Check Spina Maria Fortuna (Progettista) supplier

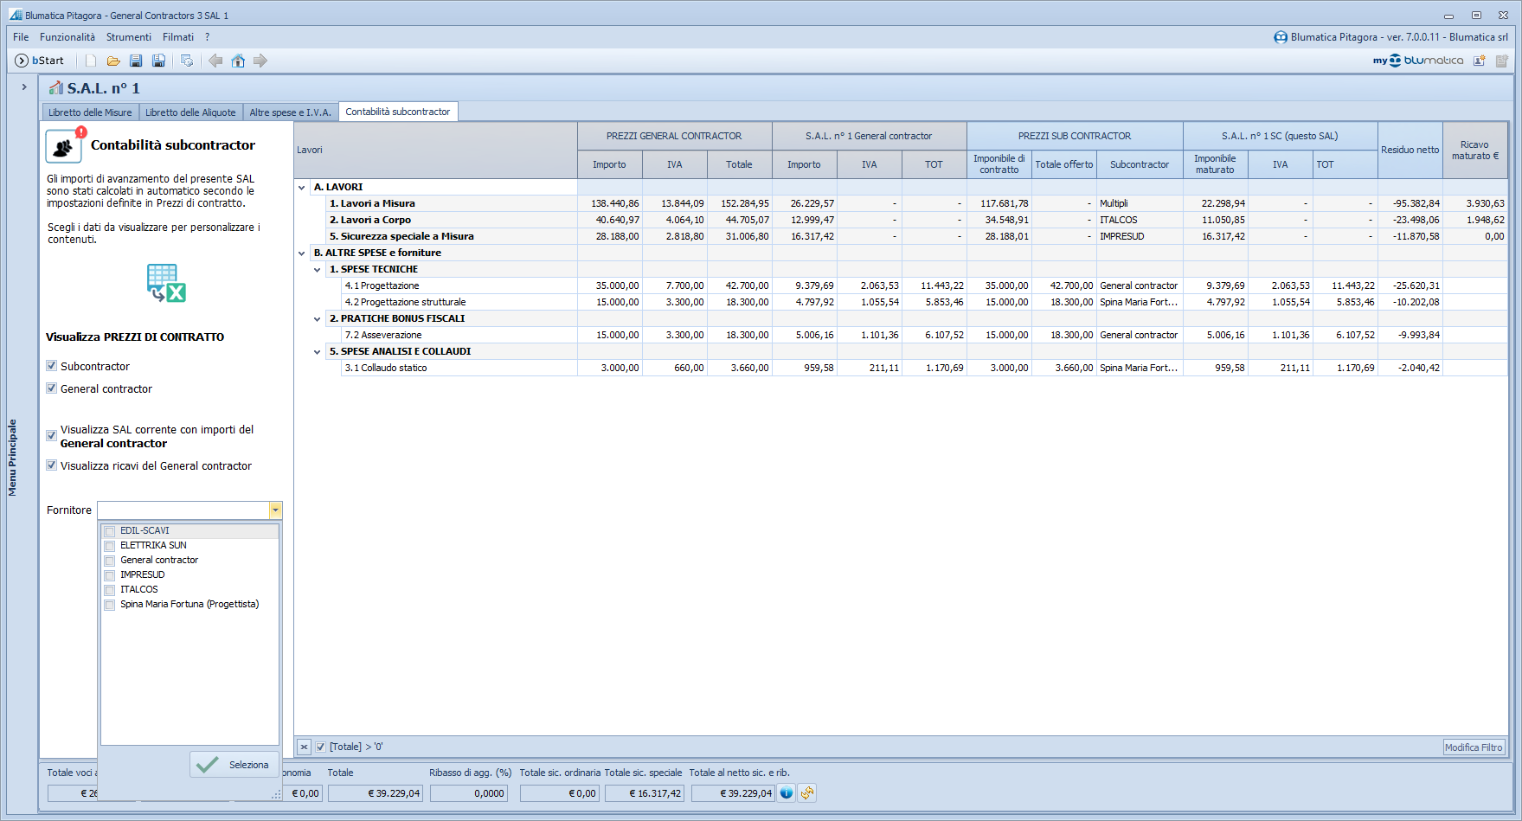tap(110, 605)
